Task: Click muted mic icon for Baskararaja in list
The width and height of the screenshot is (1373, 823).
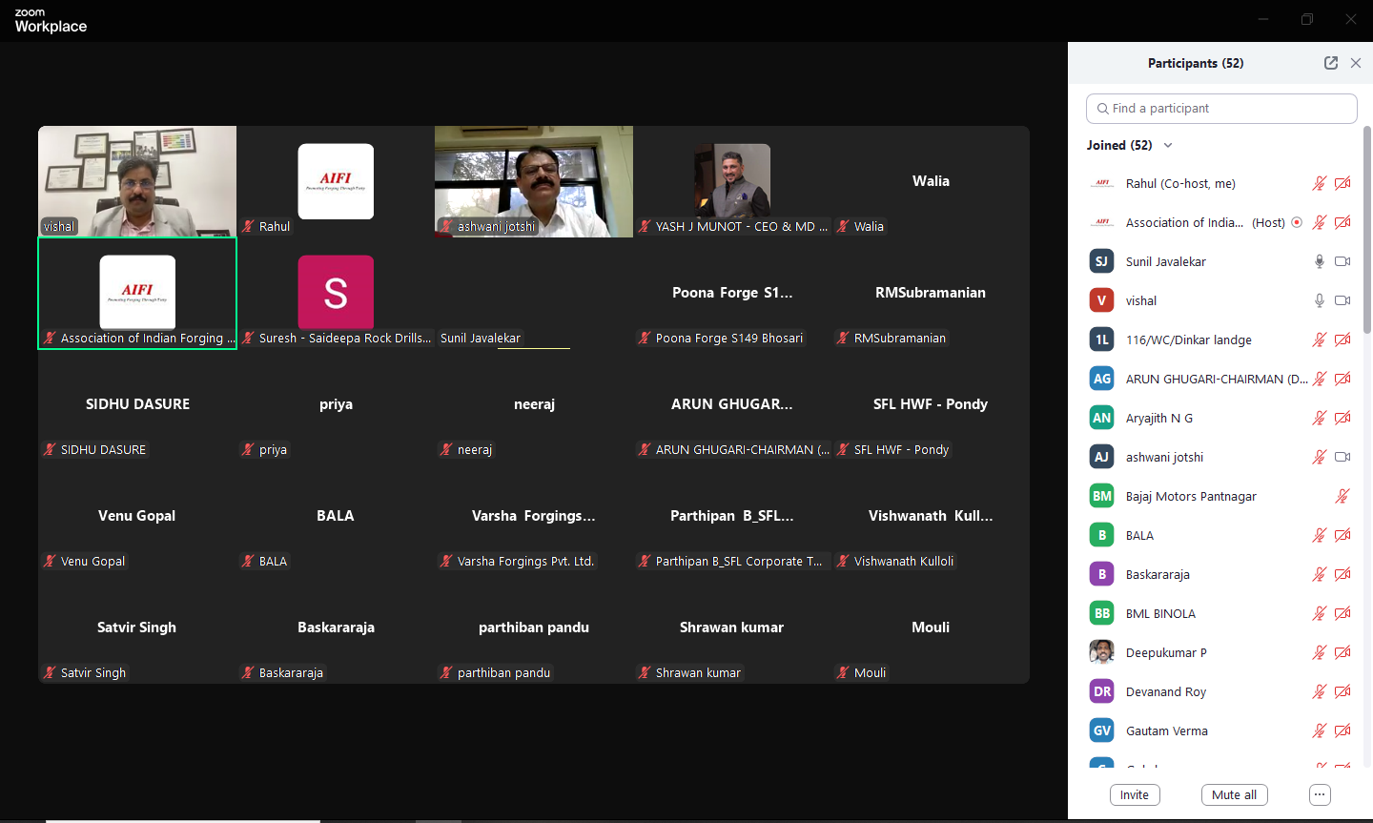Action: click(1320, 574)
